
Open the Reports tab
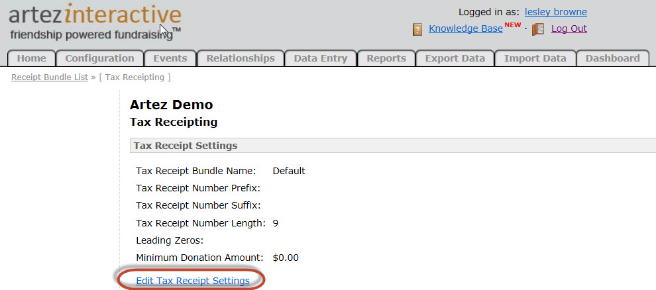coord(386,58)
